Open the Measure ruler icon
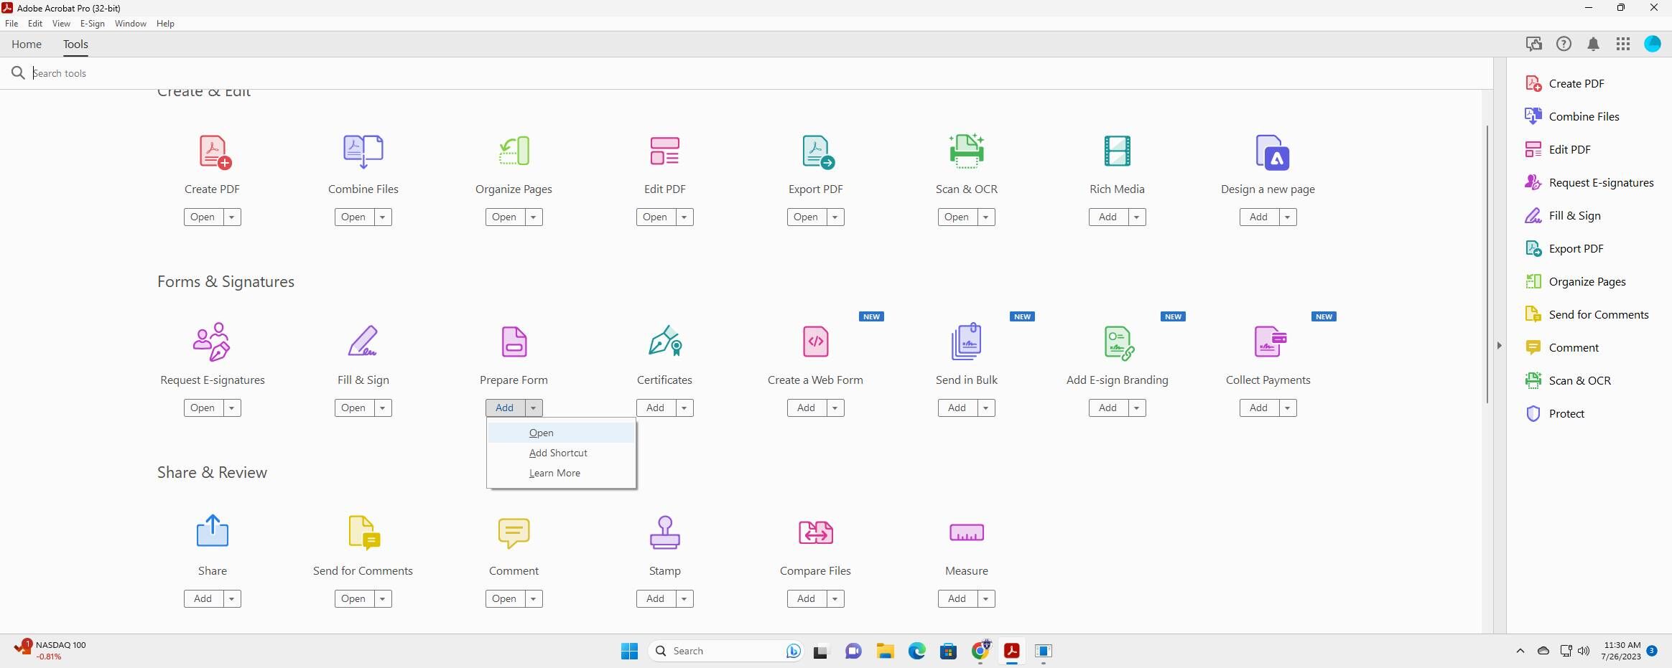Image resolution: width=1672 pixels, height=668 pixels. [967, 532]
